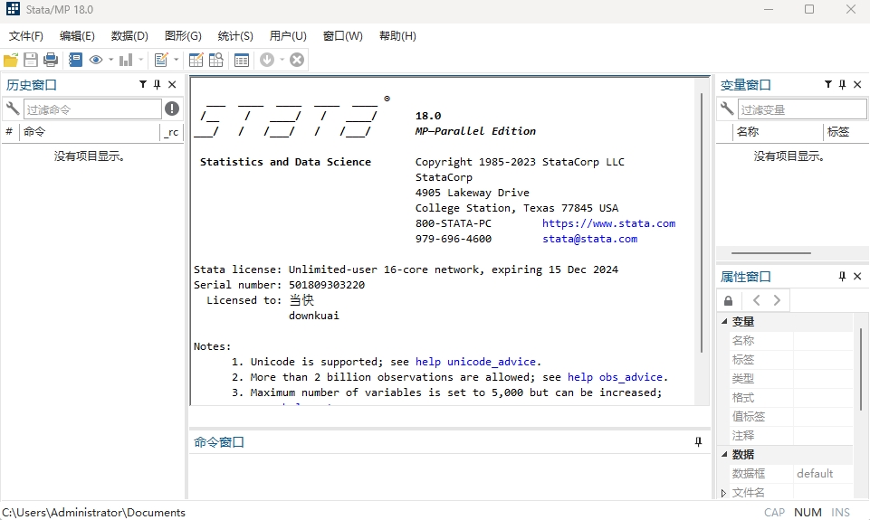Screen dimensions: 870x520
Task: Open the 帮助(H) menu
Action: point(397,36)
